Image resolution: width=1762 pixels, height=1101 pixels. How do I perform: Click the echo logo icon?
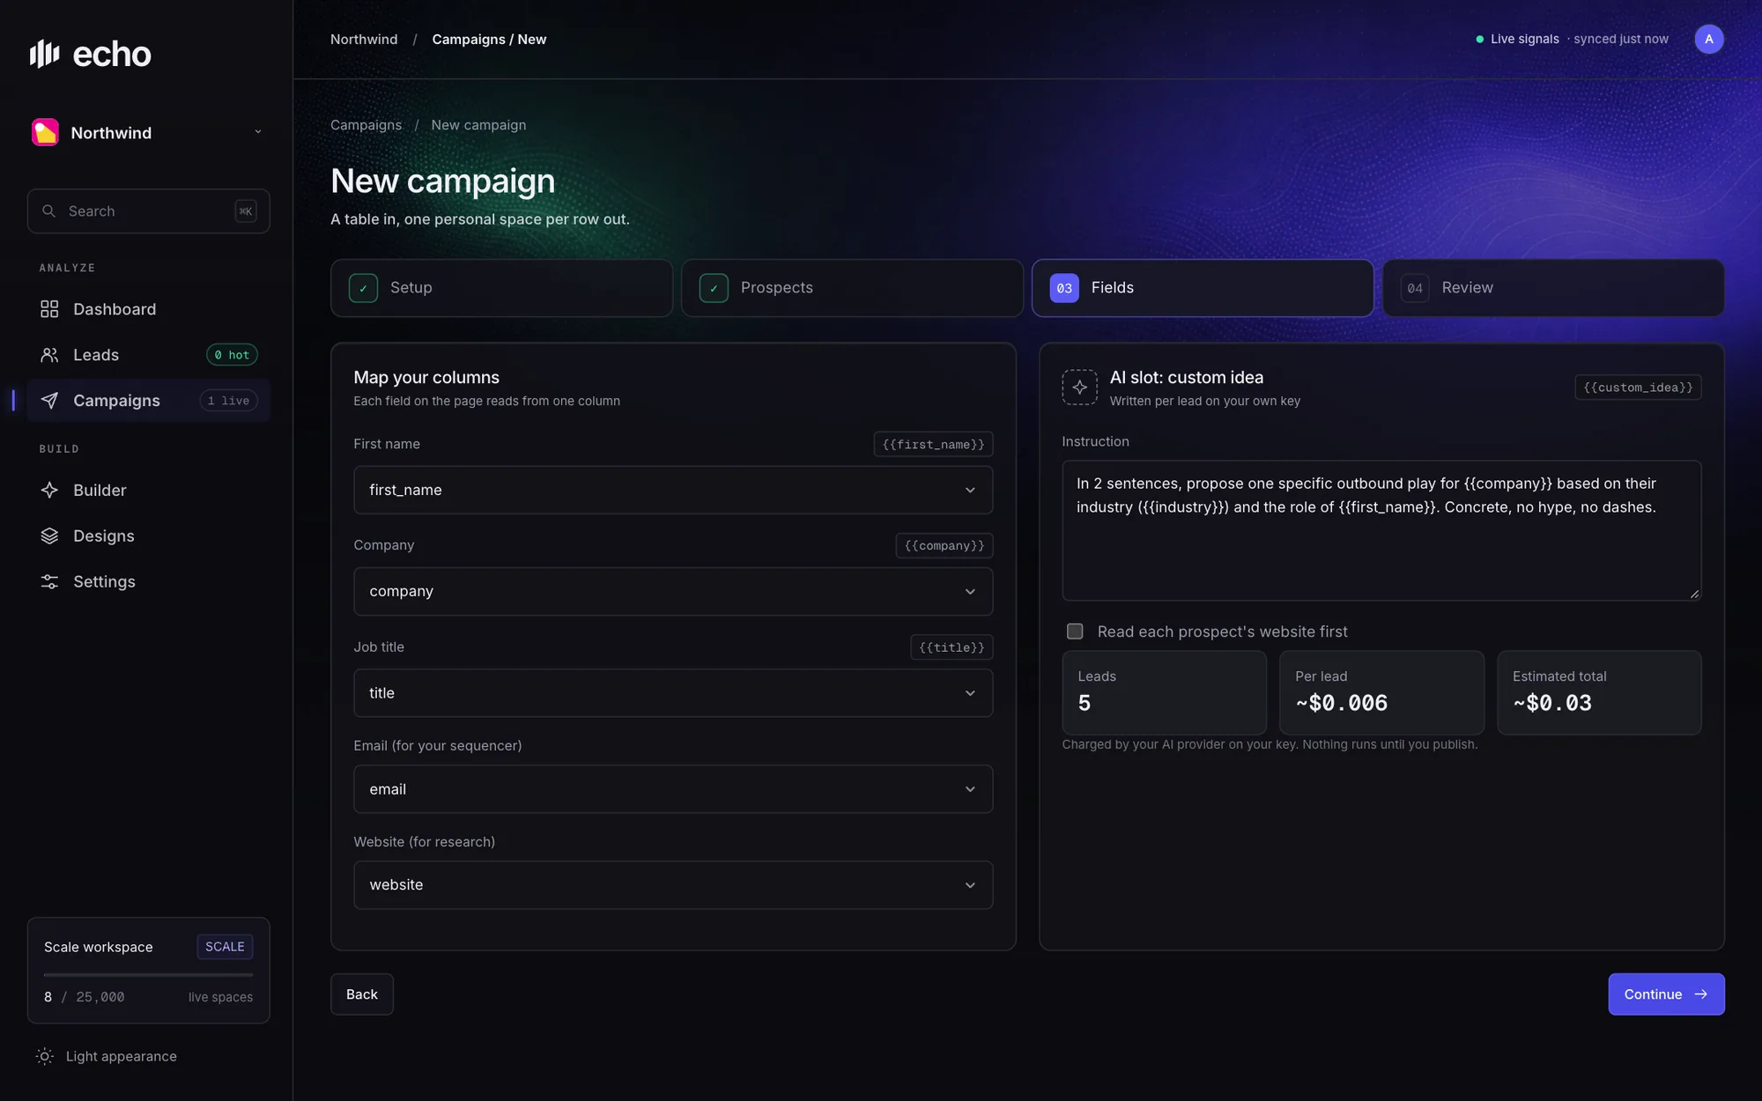pyautogui.click(x=45, y=54)
